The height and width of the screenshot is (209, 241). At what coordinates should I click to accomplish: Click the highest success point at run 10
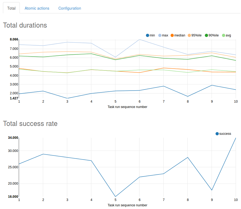click(x=236, y=138)
